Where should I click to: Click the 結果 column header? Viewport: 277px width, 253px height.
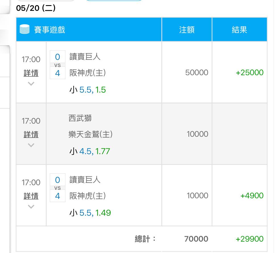pyautogui.click(x=239, y=30)
